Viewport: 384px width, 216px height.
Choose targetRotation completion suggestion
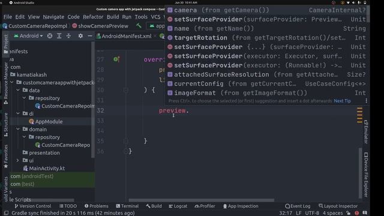(266, 38)
